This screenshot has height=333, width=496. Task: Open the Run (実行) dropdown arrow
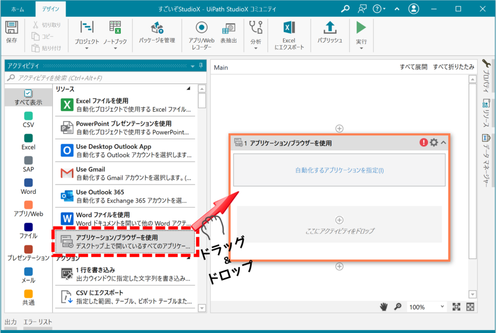(361, 48)
